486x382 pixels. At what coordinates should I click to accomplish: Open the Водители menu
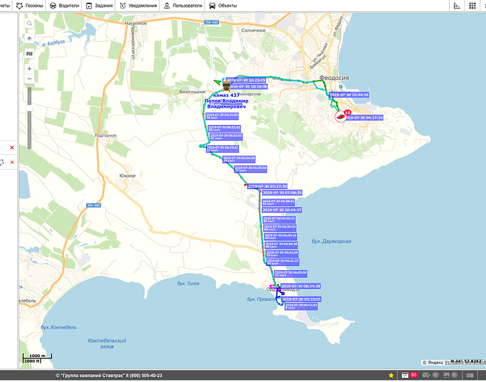click(x=64, y=6)
